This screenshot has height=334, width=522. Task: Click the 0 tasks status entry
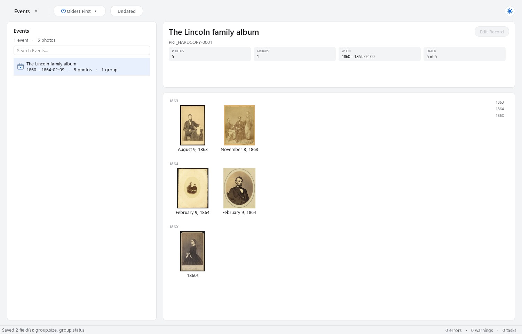tap(509, 330)
